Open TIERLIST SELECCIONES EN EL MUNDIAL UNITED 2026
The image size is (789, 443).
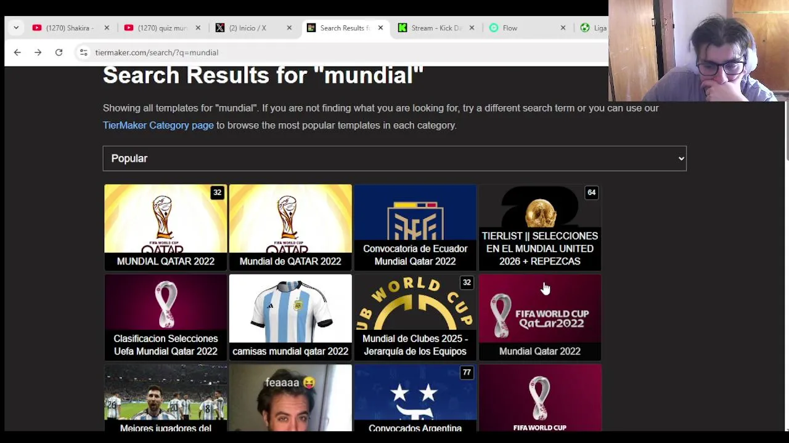540,227
